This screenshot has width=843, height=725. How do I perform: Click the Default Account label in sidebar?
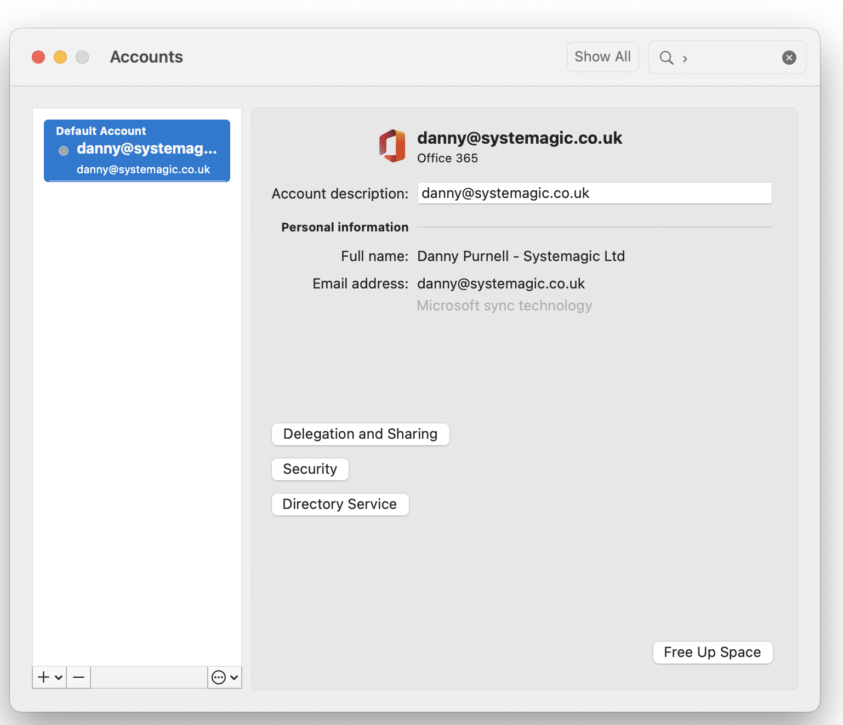pos(101,131)
